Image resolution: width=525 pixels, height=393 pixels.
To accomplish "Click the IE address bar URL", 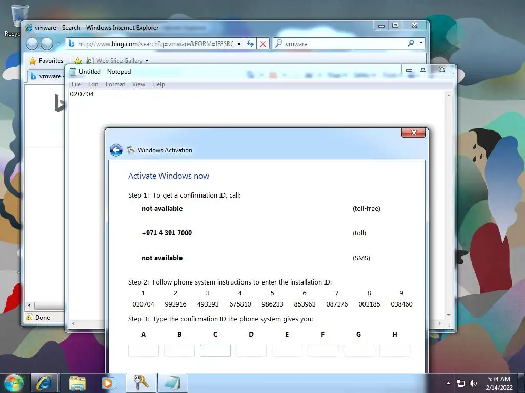I will tap(155, 44).
